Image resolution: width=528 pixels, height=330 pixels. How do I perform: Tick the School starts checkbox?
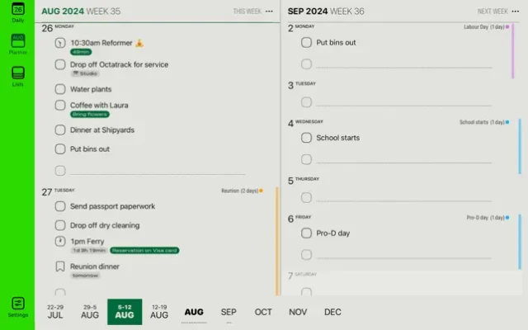click(x=306, y=138)
